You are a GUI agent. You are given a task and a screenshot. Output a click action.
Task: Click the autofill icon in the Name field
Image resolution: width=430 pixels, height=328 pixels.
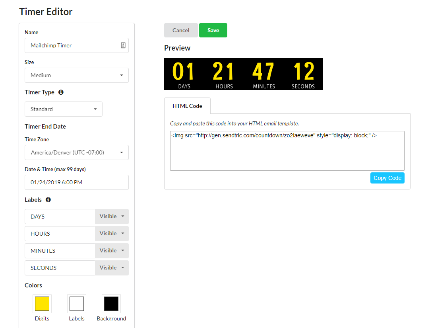[x=123, y=45]
